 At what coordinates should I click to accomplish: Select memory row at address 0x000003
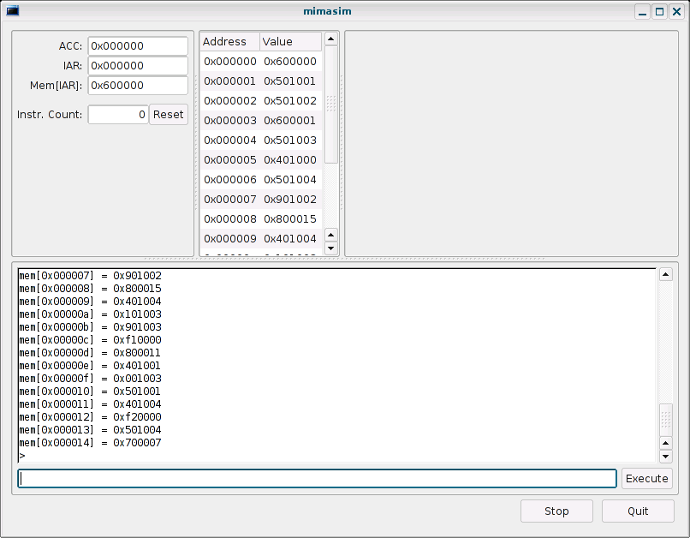tap(260, 121)
